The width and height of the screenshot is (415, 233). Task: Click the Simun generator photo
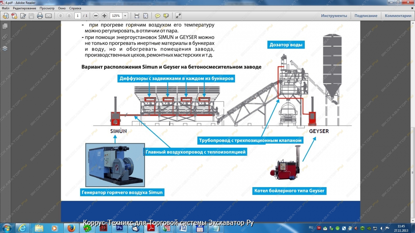pos(115,165)
